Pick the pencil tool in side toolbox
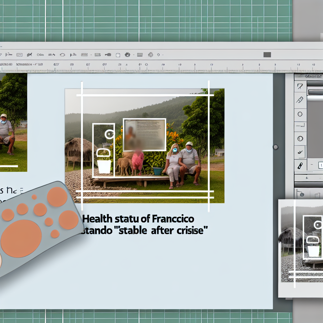 [300, 100]
